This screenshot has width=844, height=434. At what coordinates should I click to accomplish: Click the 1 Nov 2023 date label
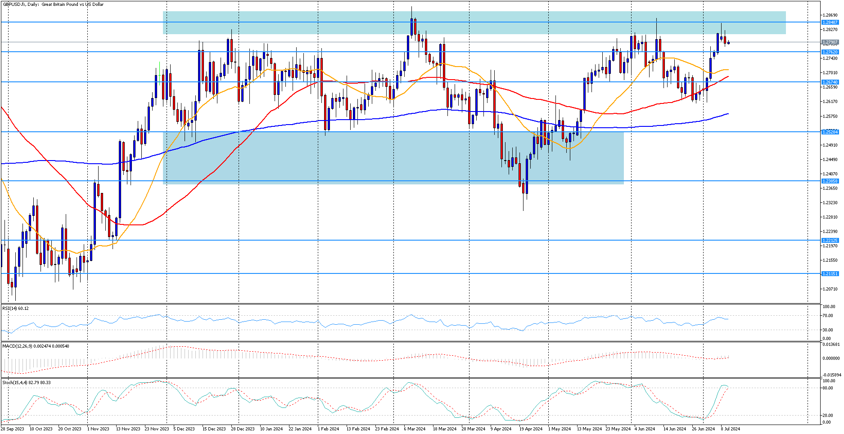(x=98, y=429)
